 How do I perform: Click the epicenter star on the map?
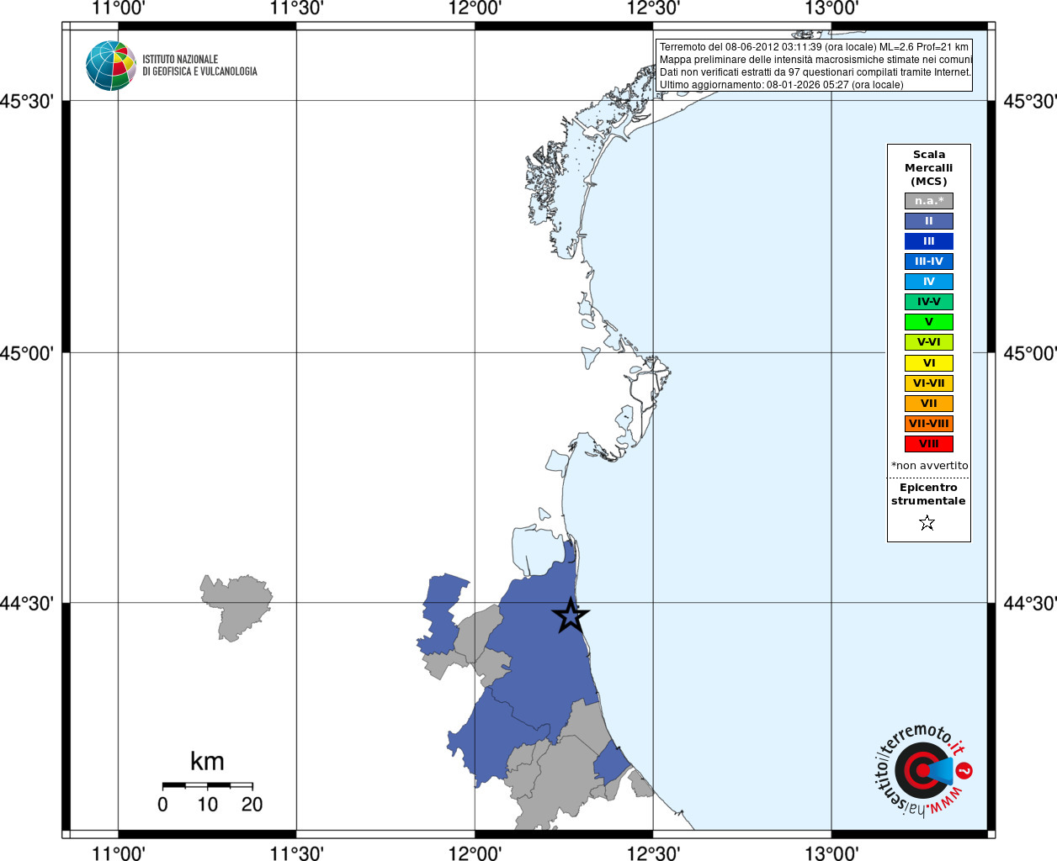tap(571, 615)
